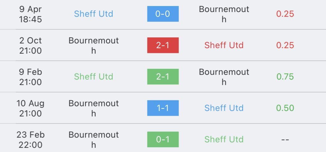Select Bournemouth away team on 9 Apr
Screen dimensions: 326x152
[224, 14]
